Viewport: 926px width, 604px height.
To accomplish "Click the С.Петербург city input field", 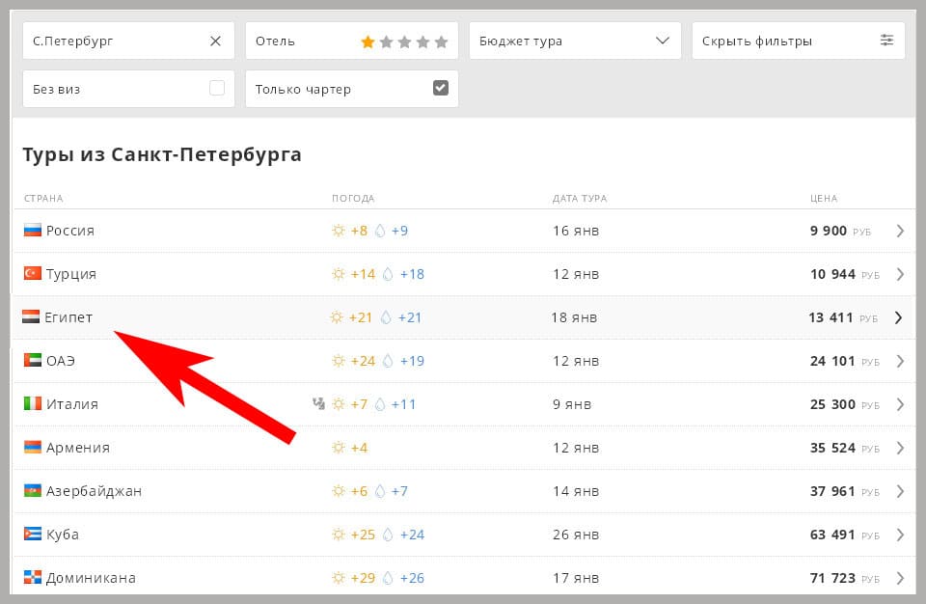I will tap(128, 41).
